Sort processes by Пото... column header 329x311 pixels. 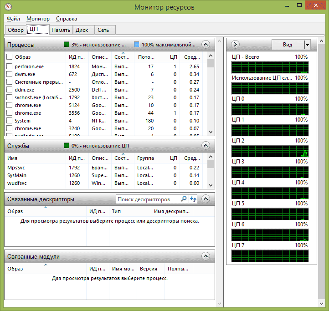(146, 57)
